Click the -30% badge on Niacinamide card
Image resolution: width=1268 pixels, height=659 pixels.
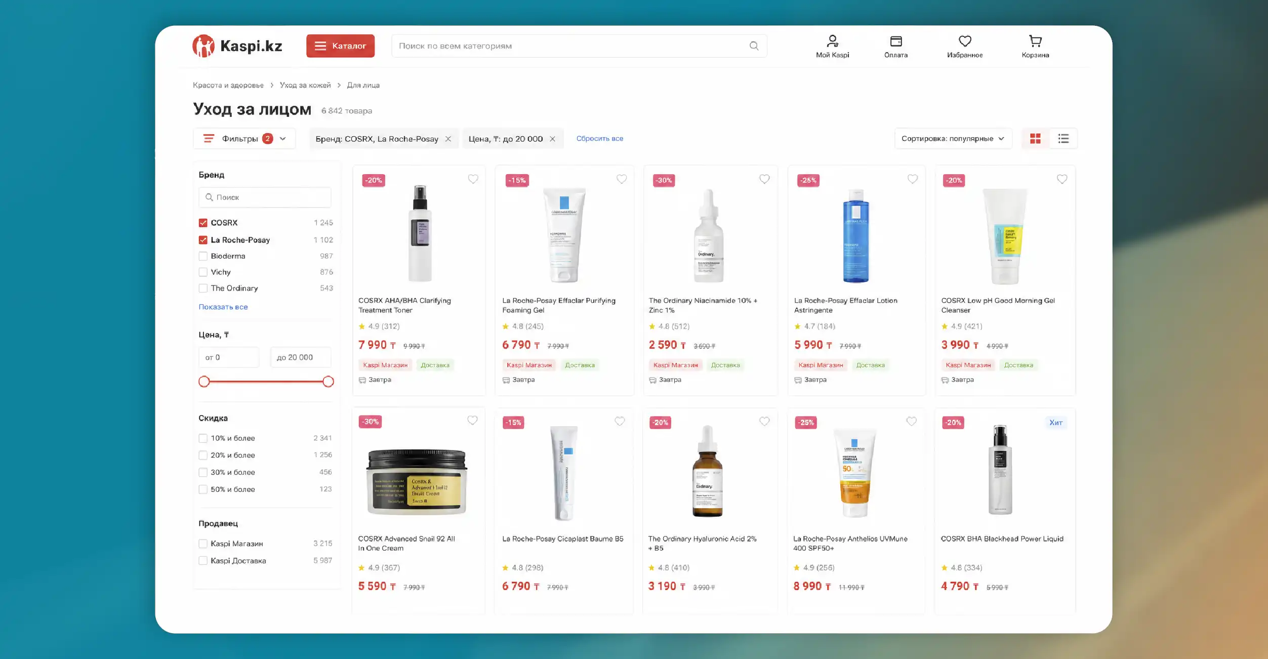point(664,180)
